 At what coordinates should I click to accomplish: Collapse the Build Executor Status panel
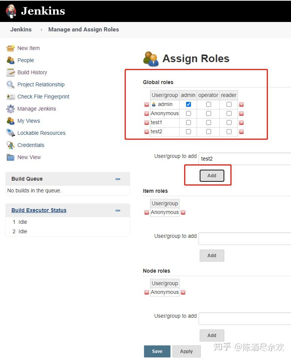tap(118, 211)
